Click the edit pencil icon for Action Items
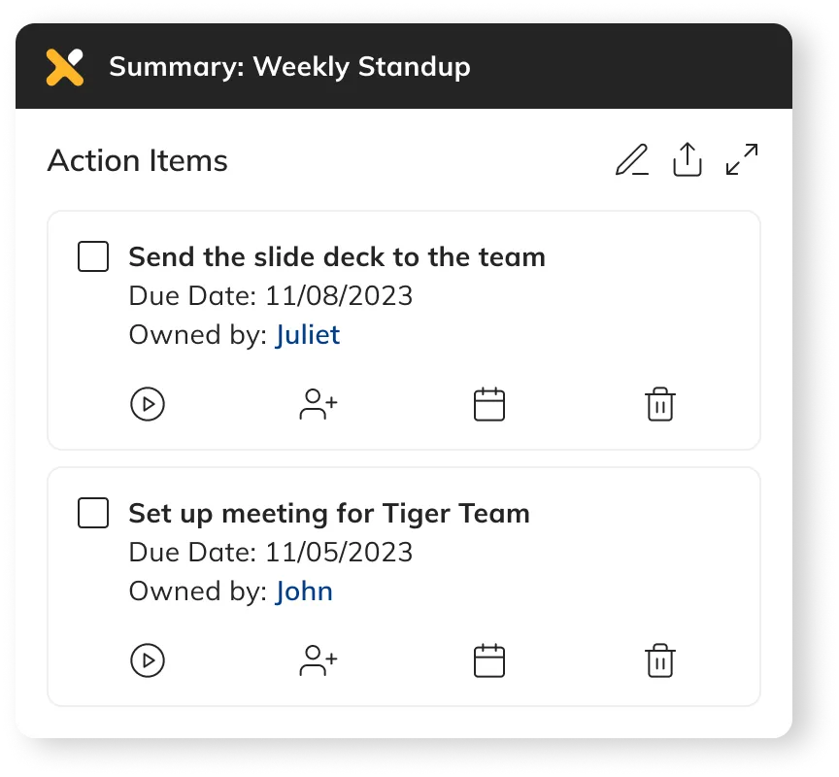Screen dimensions: 839x777 632,160
